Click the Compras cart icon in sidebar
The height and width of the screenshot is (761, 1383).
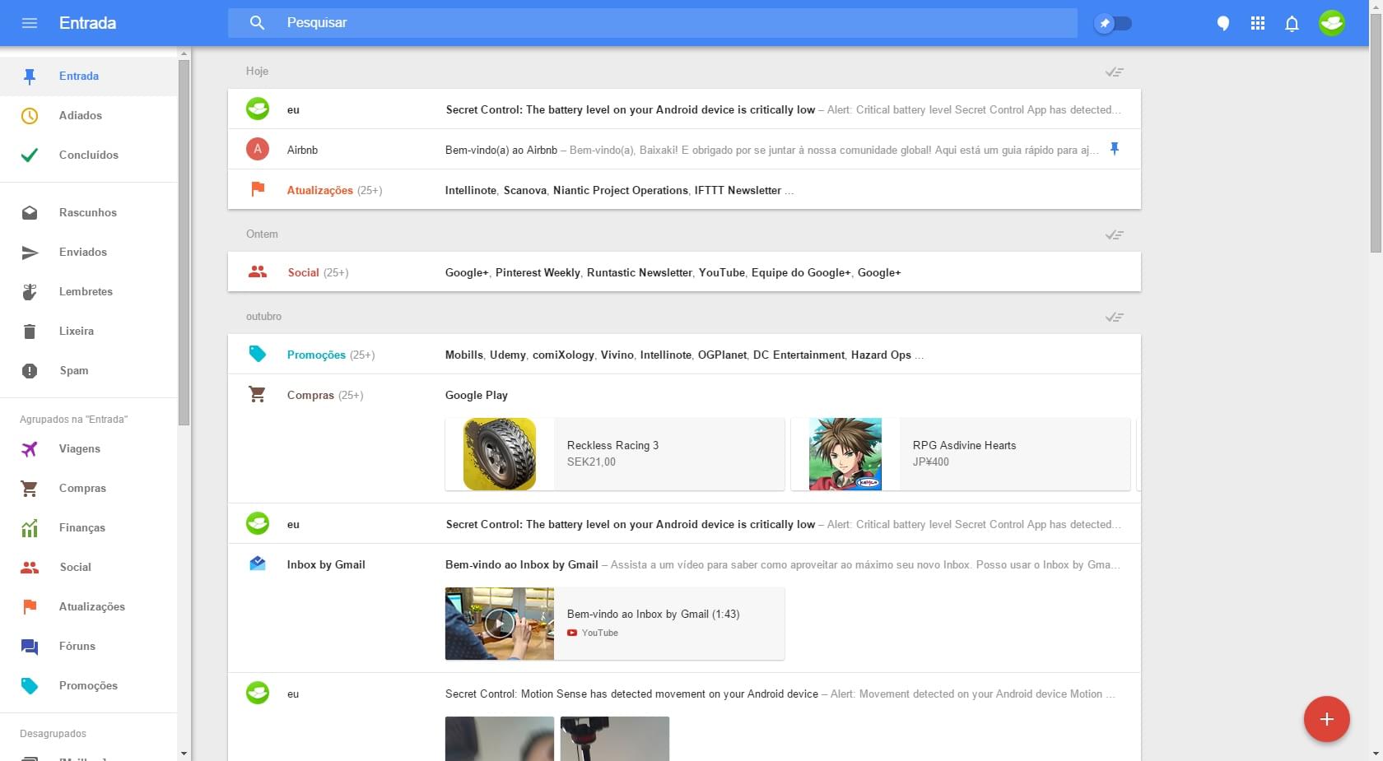coord(30,489)
